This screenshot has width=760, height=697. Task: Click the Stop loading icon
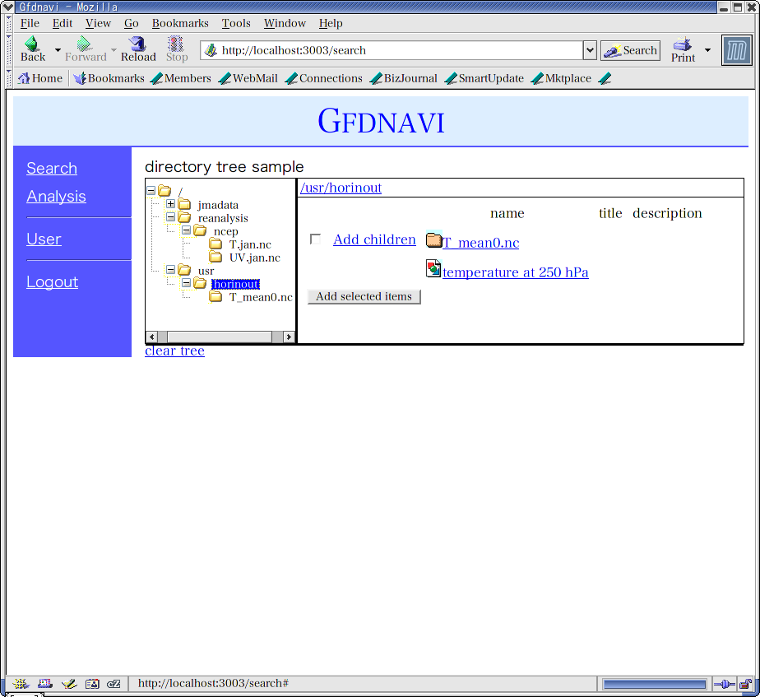(x=176, y=49)
